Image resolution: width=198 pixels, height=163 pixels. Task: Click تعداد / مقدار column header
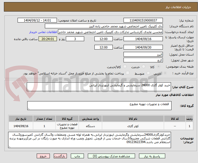pyautogui.click(x=44, y=119)
